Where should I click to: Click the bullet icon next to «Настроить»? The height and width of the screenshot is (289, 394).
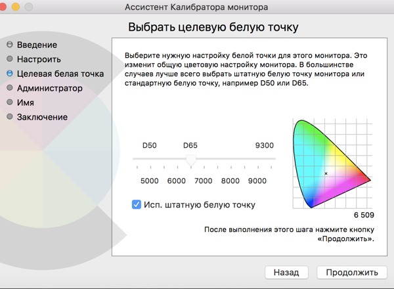click(x=10, y=59)
